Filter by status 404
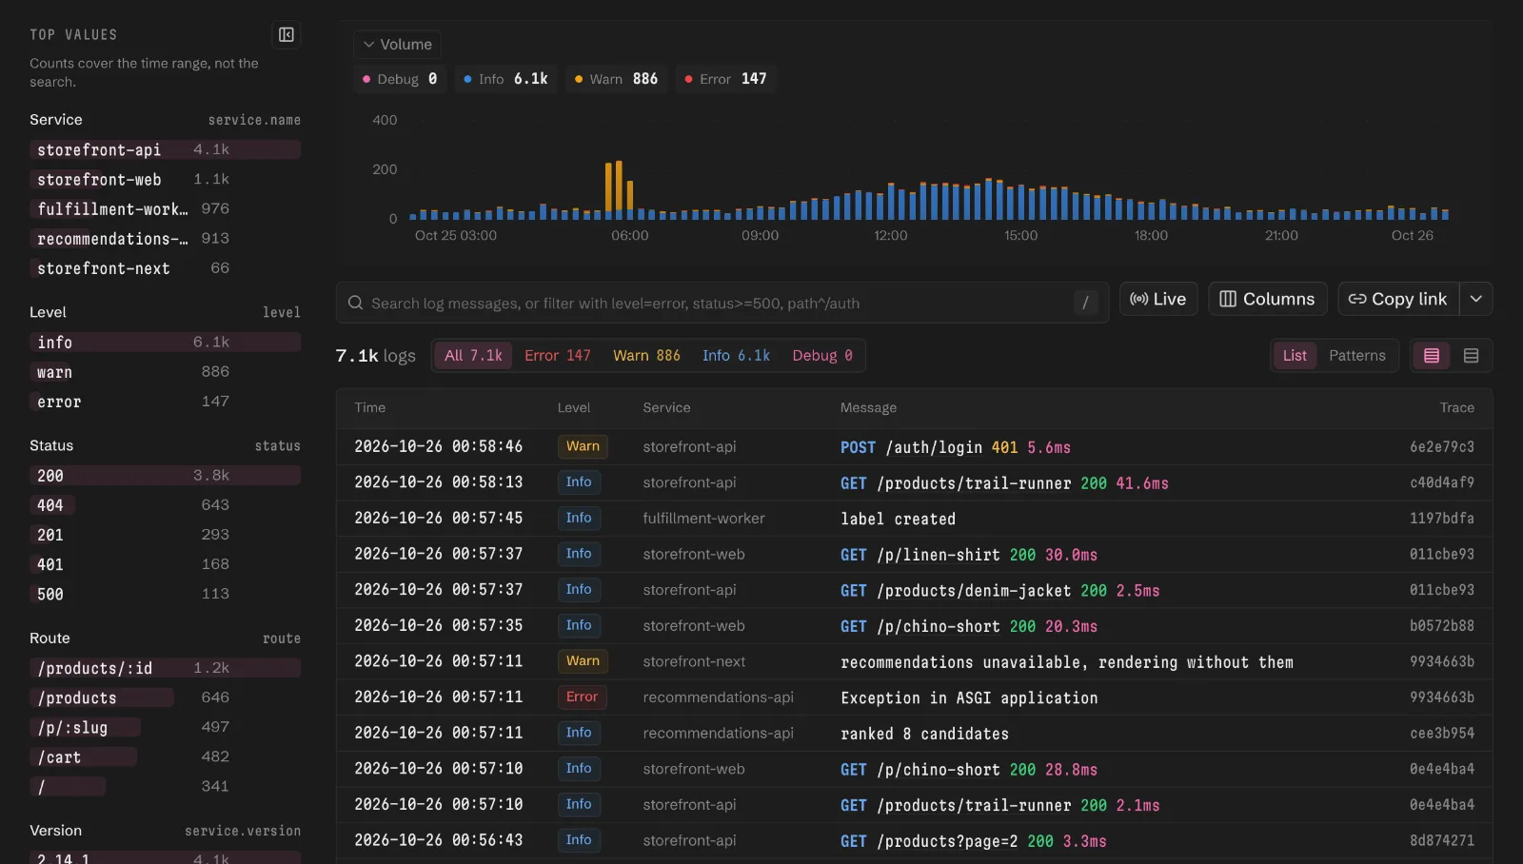The image size is (1523, 864). click(165, 506)
